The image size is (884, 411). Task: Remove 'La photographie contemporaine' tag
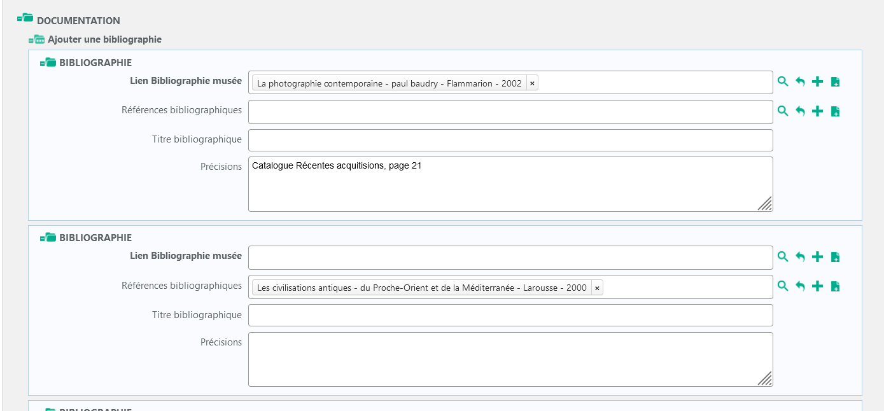coord(532,83)
